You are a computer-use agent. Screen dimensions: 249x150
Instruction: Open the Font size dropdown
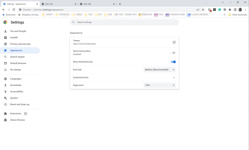pos(160,70)
